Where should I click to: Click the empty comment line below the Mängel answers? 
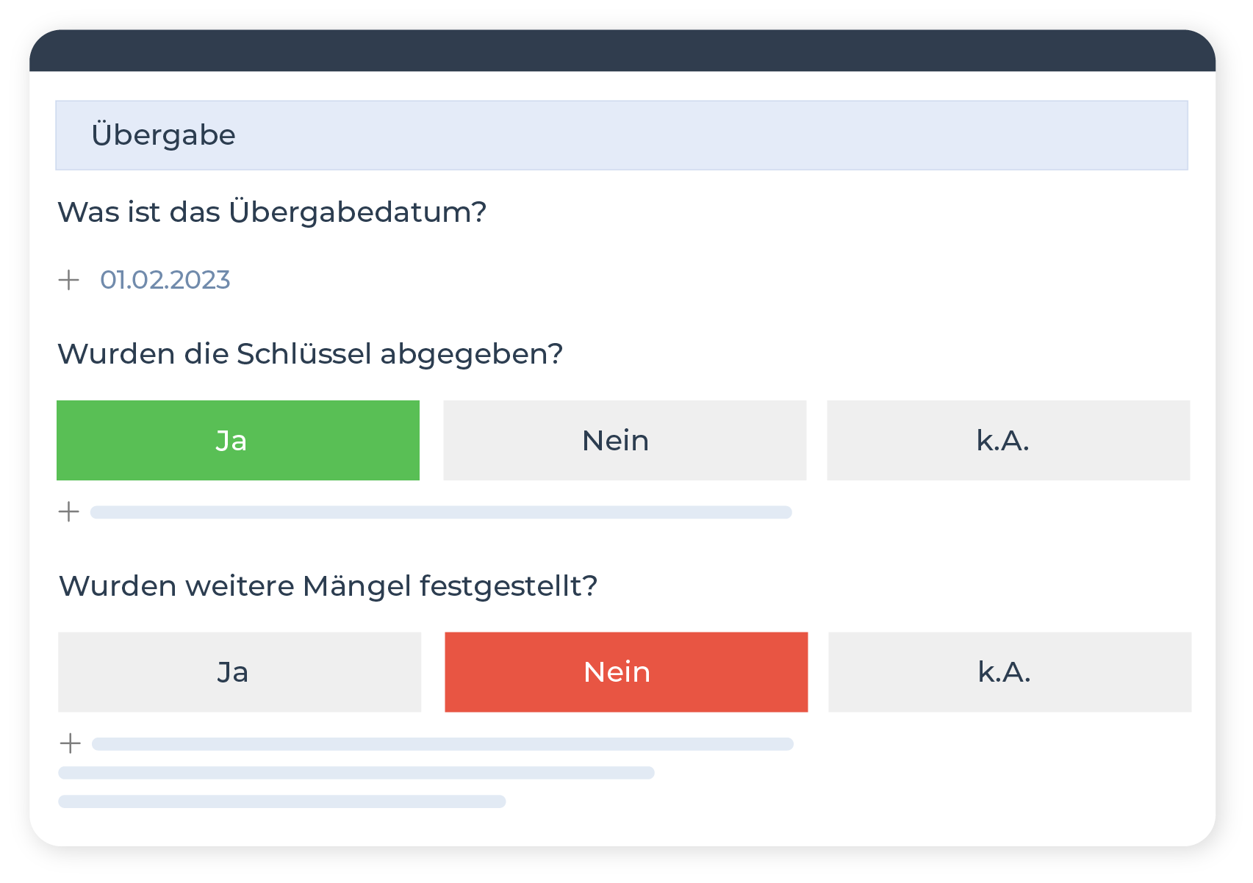[441, 743]
